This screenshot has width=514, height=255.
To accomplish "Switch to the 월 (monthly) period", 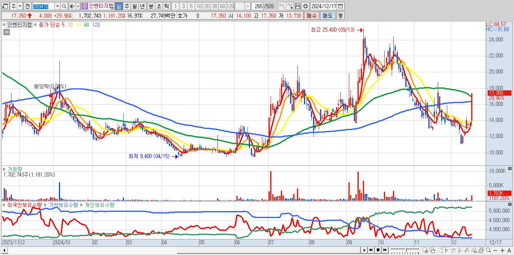I will click(134, 6).
